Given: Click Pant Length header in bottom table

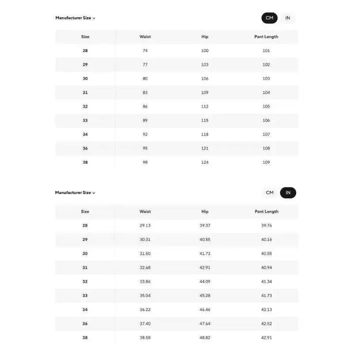Looking at the screenshot, I should click(x=267, y=212).
